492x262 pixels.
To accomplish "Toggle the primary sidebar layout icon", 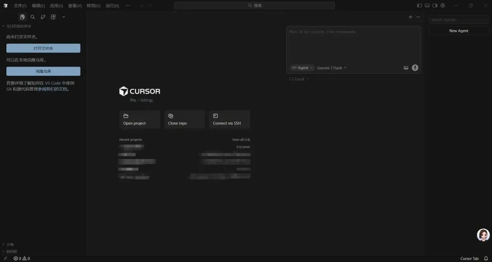I will (420, 5).
